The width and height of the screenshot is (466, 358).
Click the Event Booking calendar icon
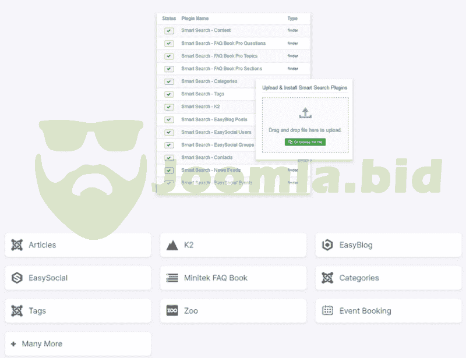click(327, 311)
